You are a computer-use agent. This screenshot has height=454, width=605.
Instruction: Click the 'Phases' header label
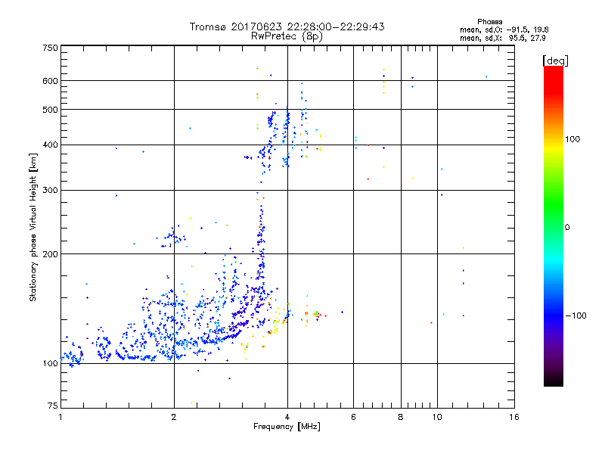point(489,22)
